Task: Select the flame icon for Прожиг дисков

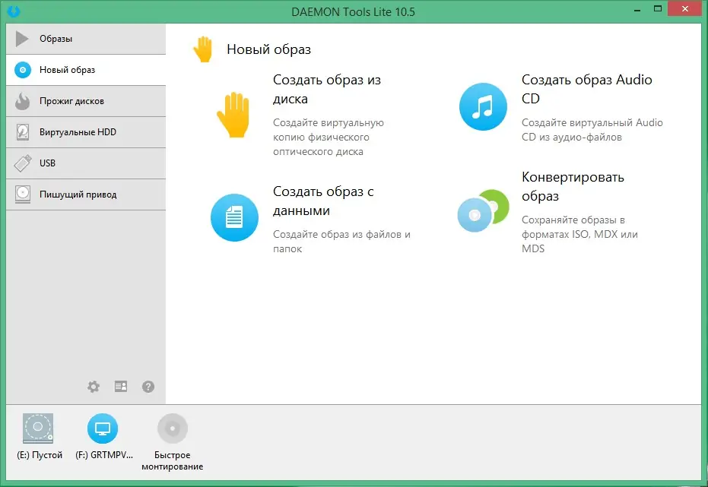Action: click(22, 100)
